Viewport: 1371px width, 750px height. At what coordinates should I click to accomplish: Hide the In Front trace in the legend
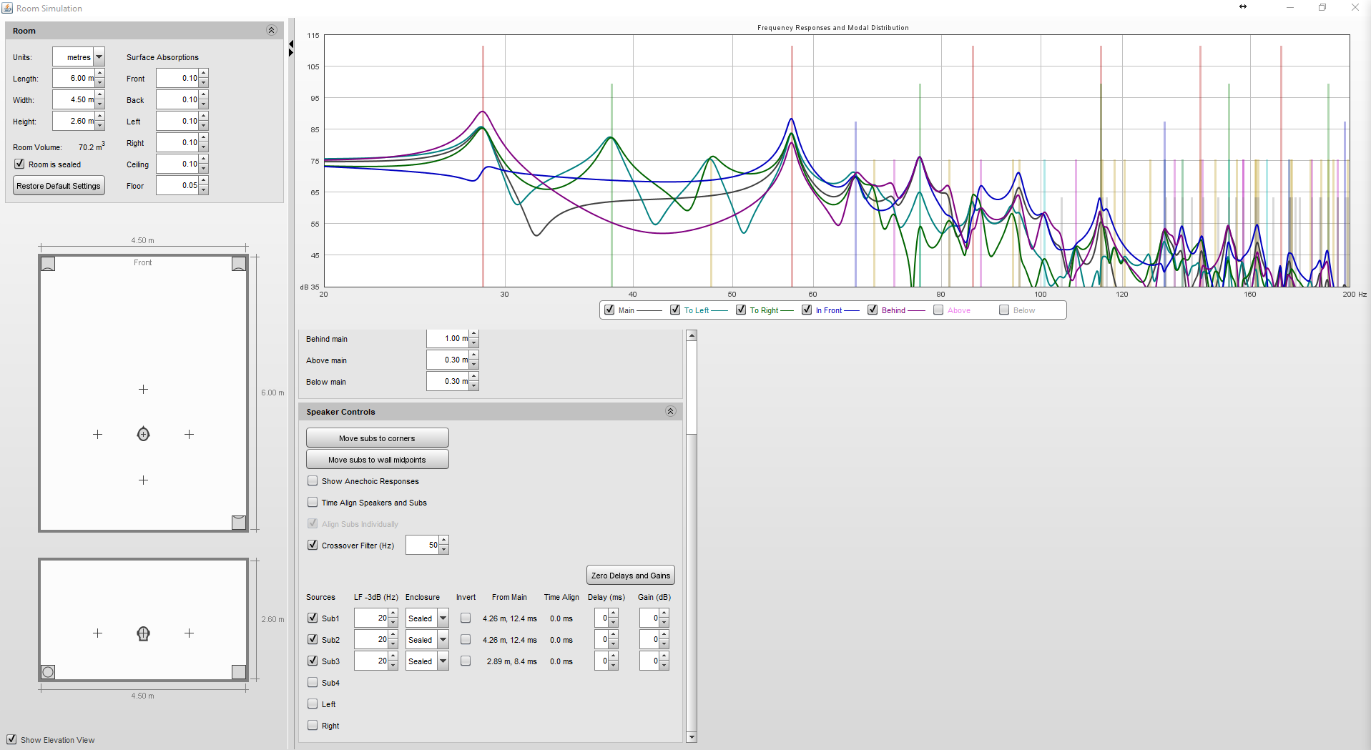[x=807, y=310]
